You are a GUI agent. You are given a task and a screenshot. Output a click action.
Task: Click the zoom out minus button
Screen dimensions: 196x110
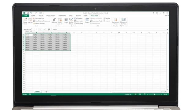(x=148, y=94)
